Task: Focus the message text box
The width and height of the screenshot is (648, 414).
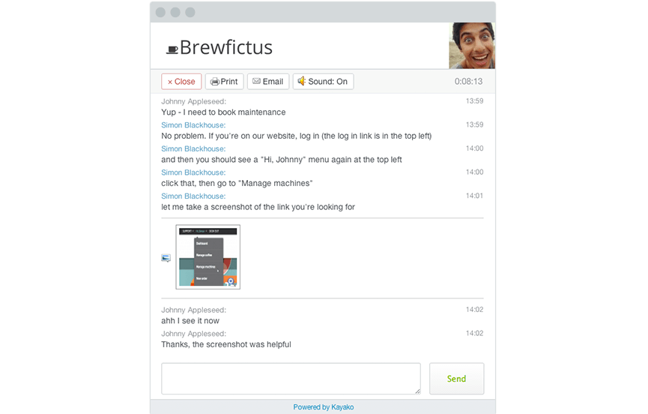Action: click(291, 379)
